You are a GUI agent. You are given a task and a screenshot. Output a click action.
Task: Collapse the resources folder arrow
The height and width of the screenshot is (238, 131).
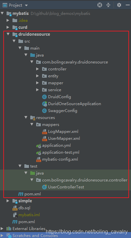point(26,117)
